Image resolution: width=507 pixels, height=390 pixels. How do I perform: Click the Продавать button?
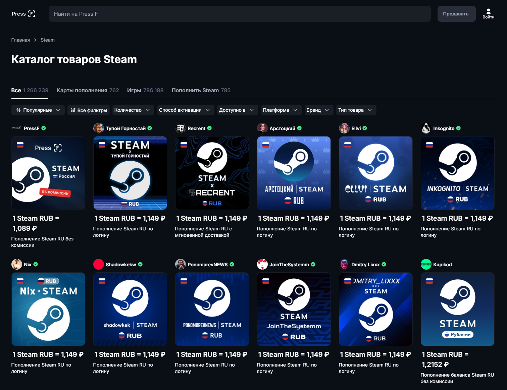point(456,14)
